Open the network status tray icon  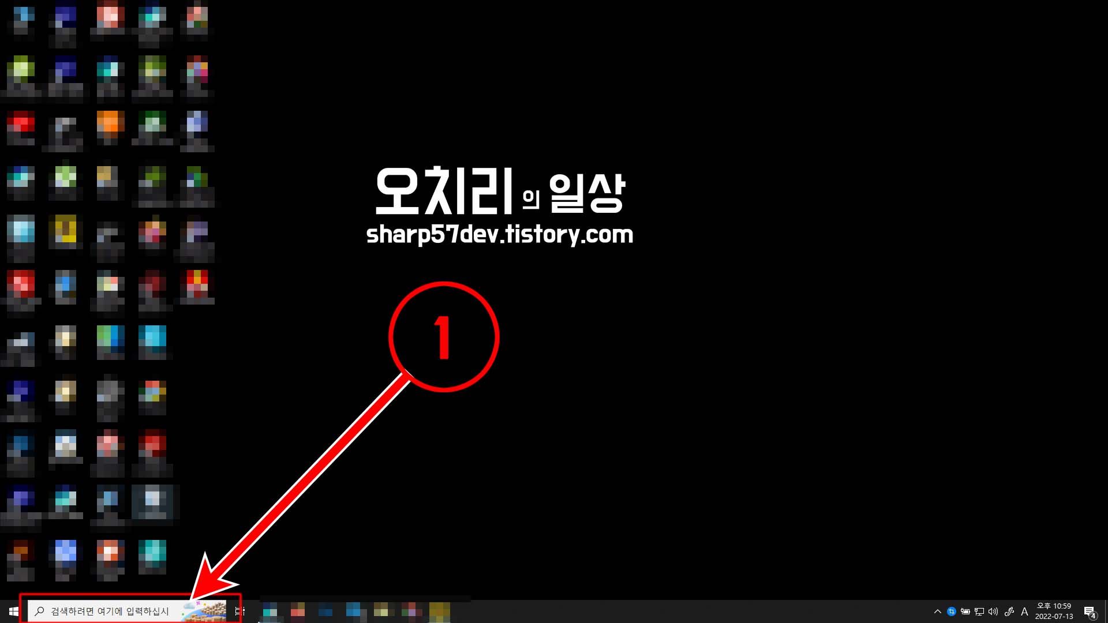[x=979, y=611]
